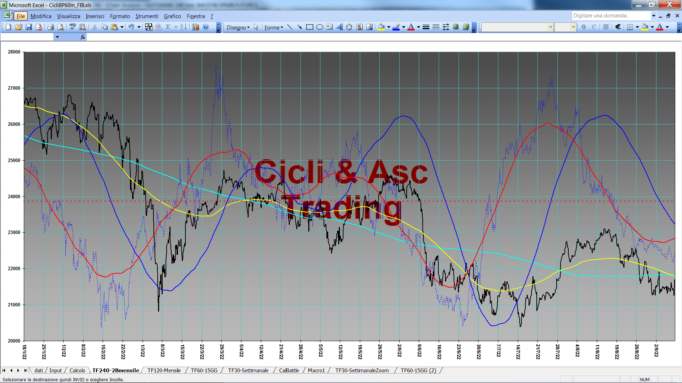Screen dimensions: 682x383
Task: Select the Arrow drawing tool
Action: click(x=300, y=27)
